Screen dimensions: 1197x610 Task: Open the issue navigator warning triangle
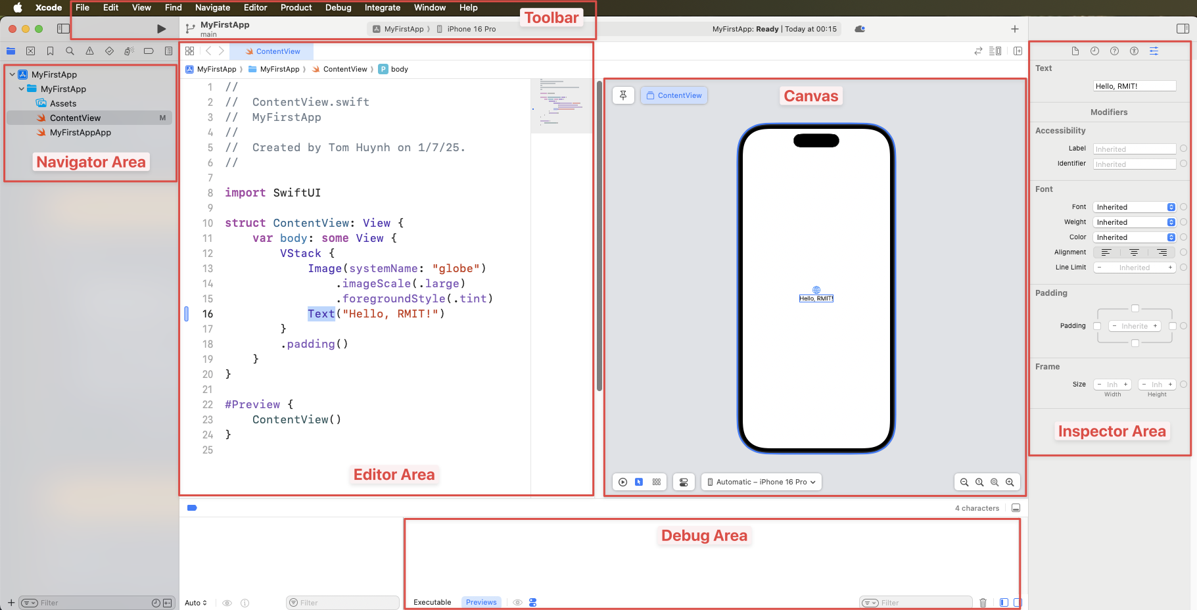pos(90,51)
